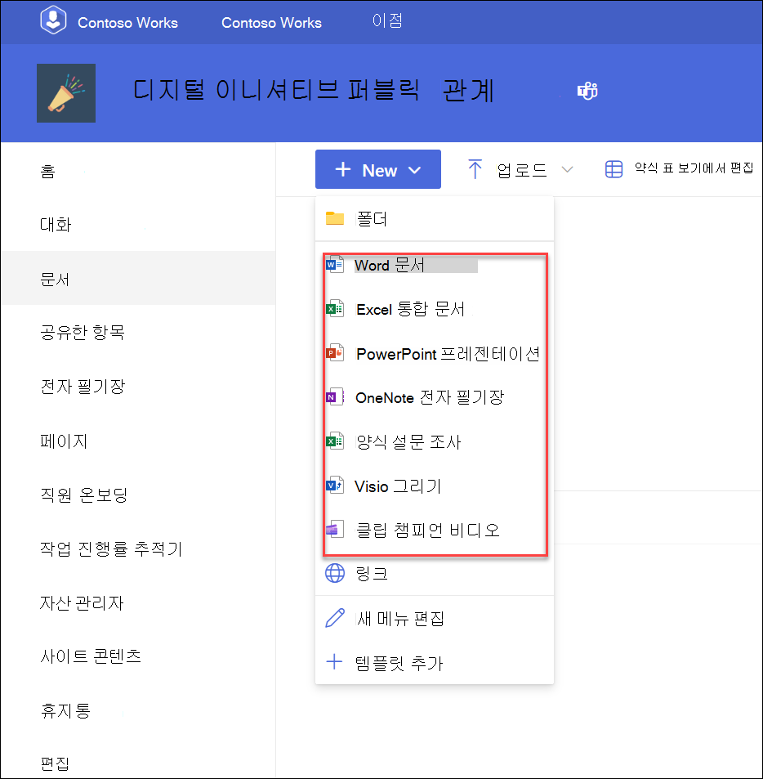Image resolution: width=763 pixels, height=779 pixels.
Task: Open the Microsoft Teams icon in header
Action: [587, 91]
